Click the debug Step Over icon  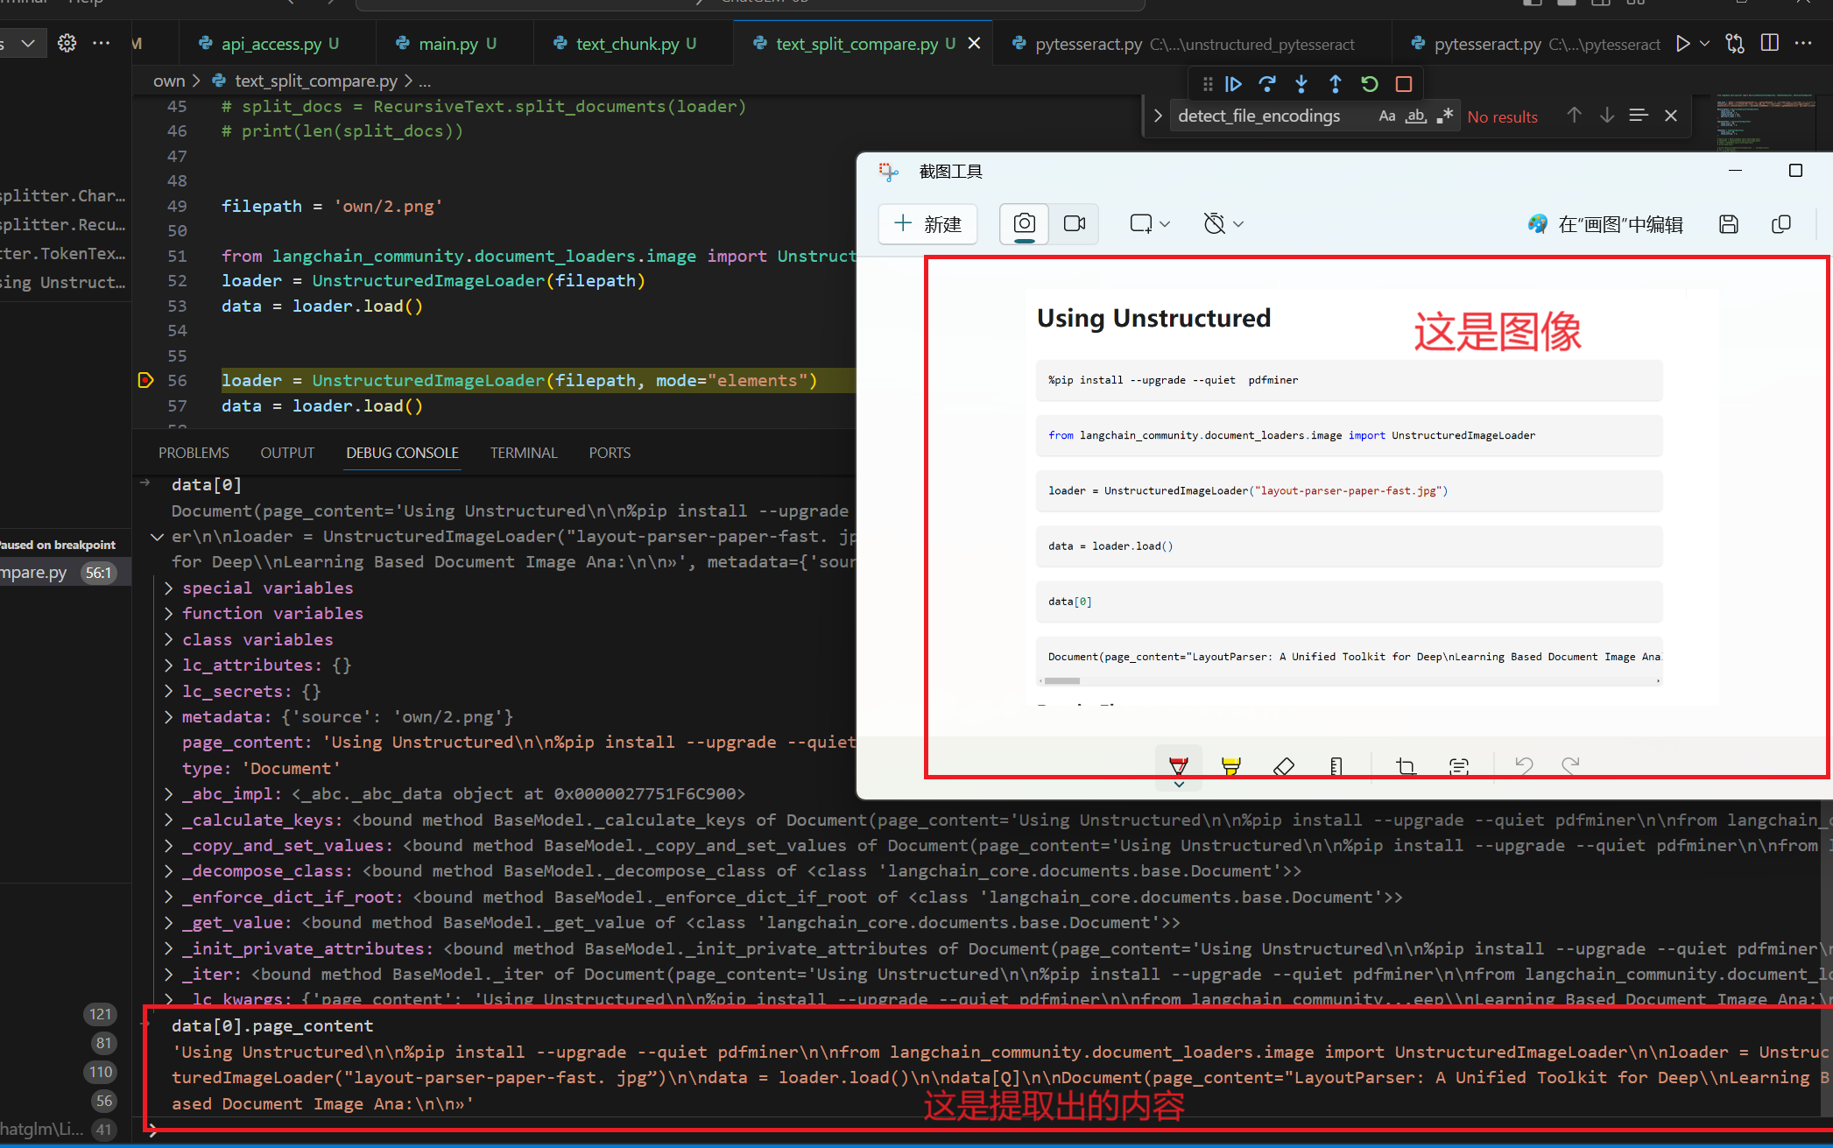(x=1267, y=84)
